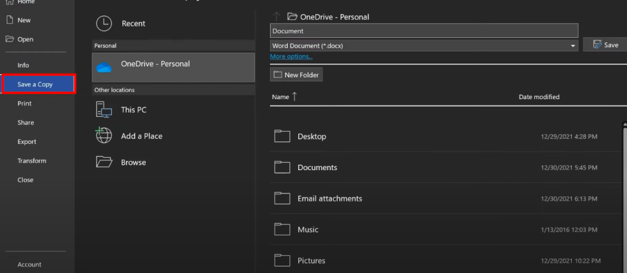
Task: Click the date 12/29/2021 4:28 PM
Action: (x=569, y=136)
